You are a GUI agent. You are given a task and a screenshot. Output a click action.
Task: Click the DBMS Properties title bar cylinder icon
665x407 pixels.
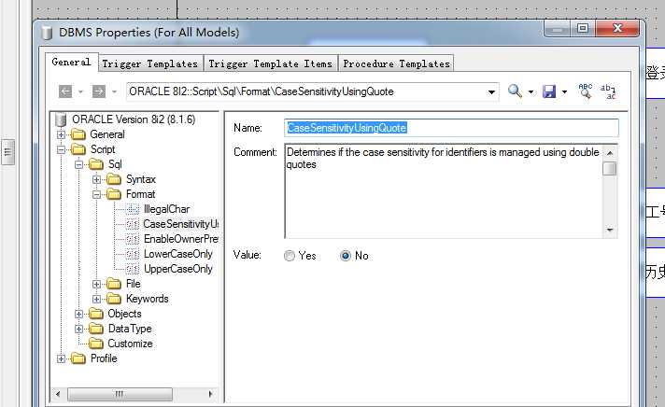(x=47, y=33)
